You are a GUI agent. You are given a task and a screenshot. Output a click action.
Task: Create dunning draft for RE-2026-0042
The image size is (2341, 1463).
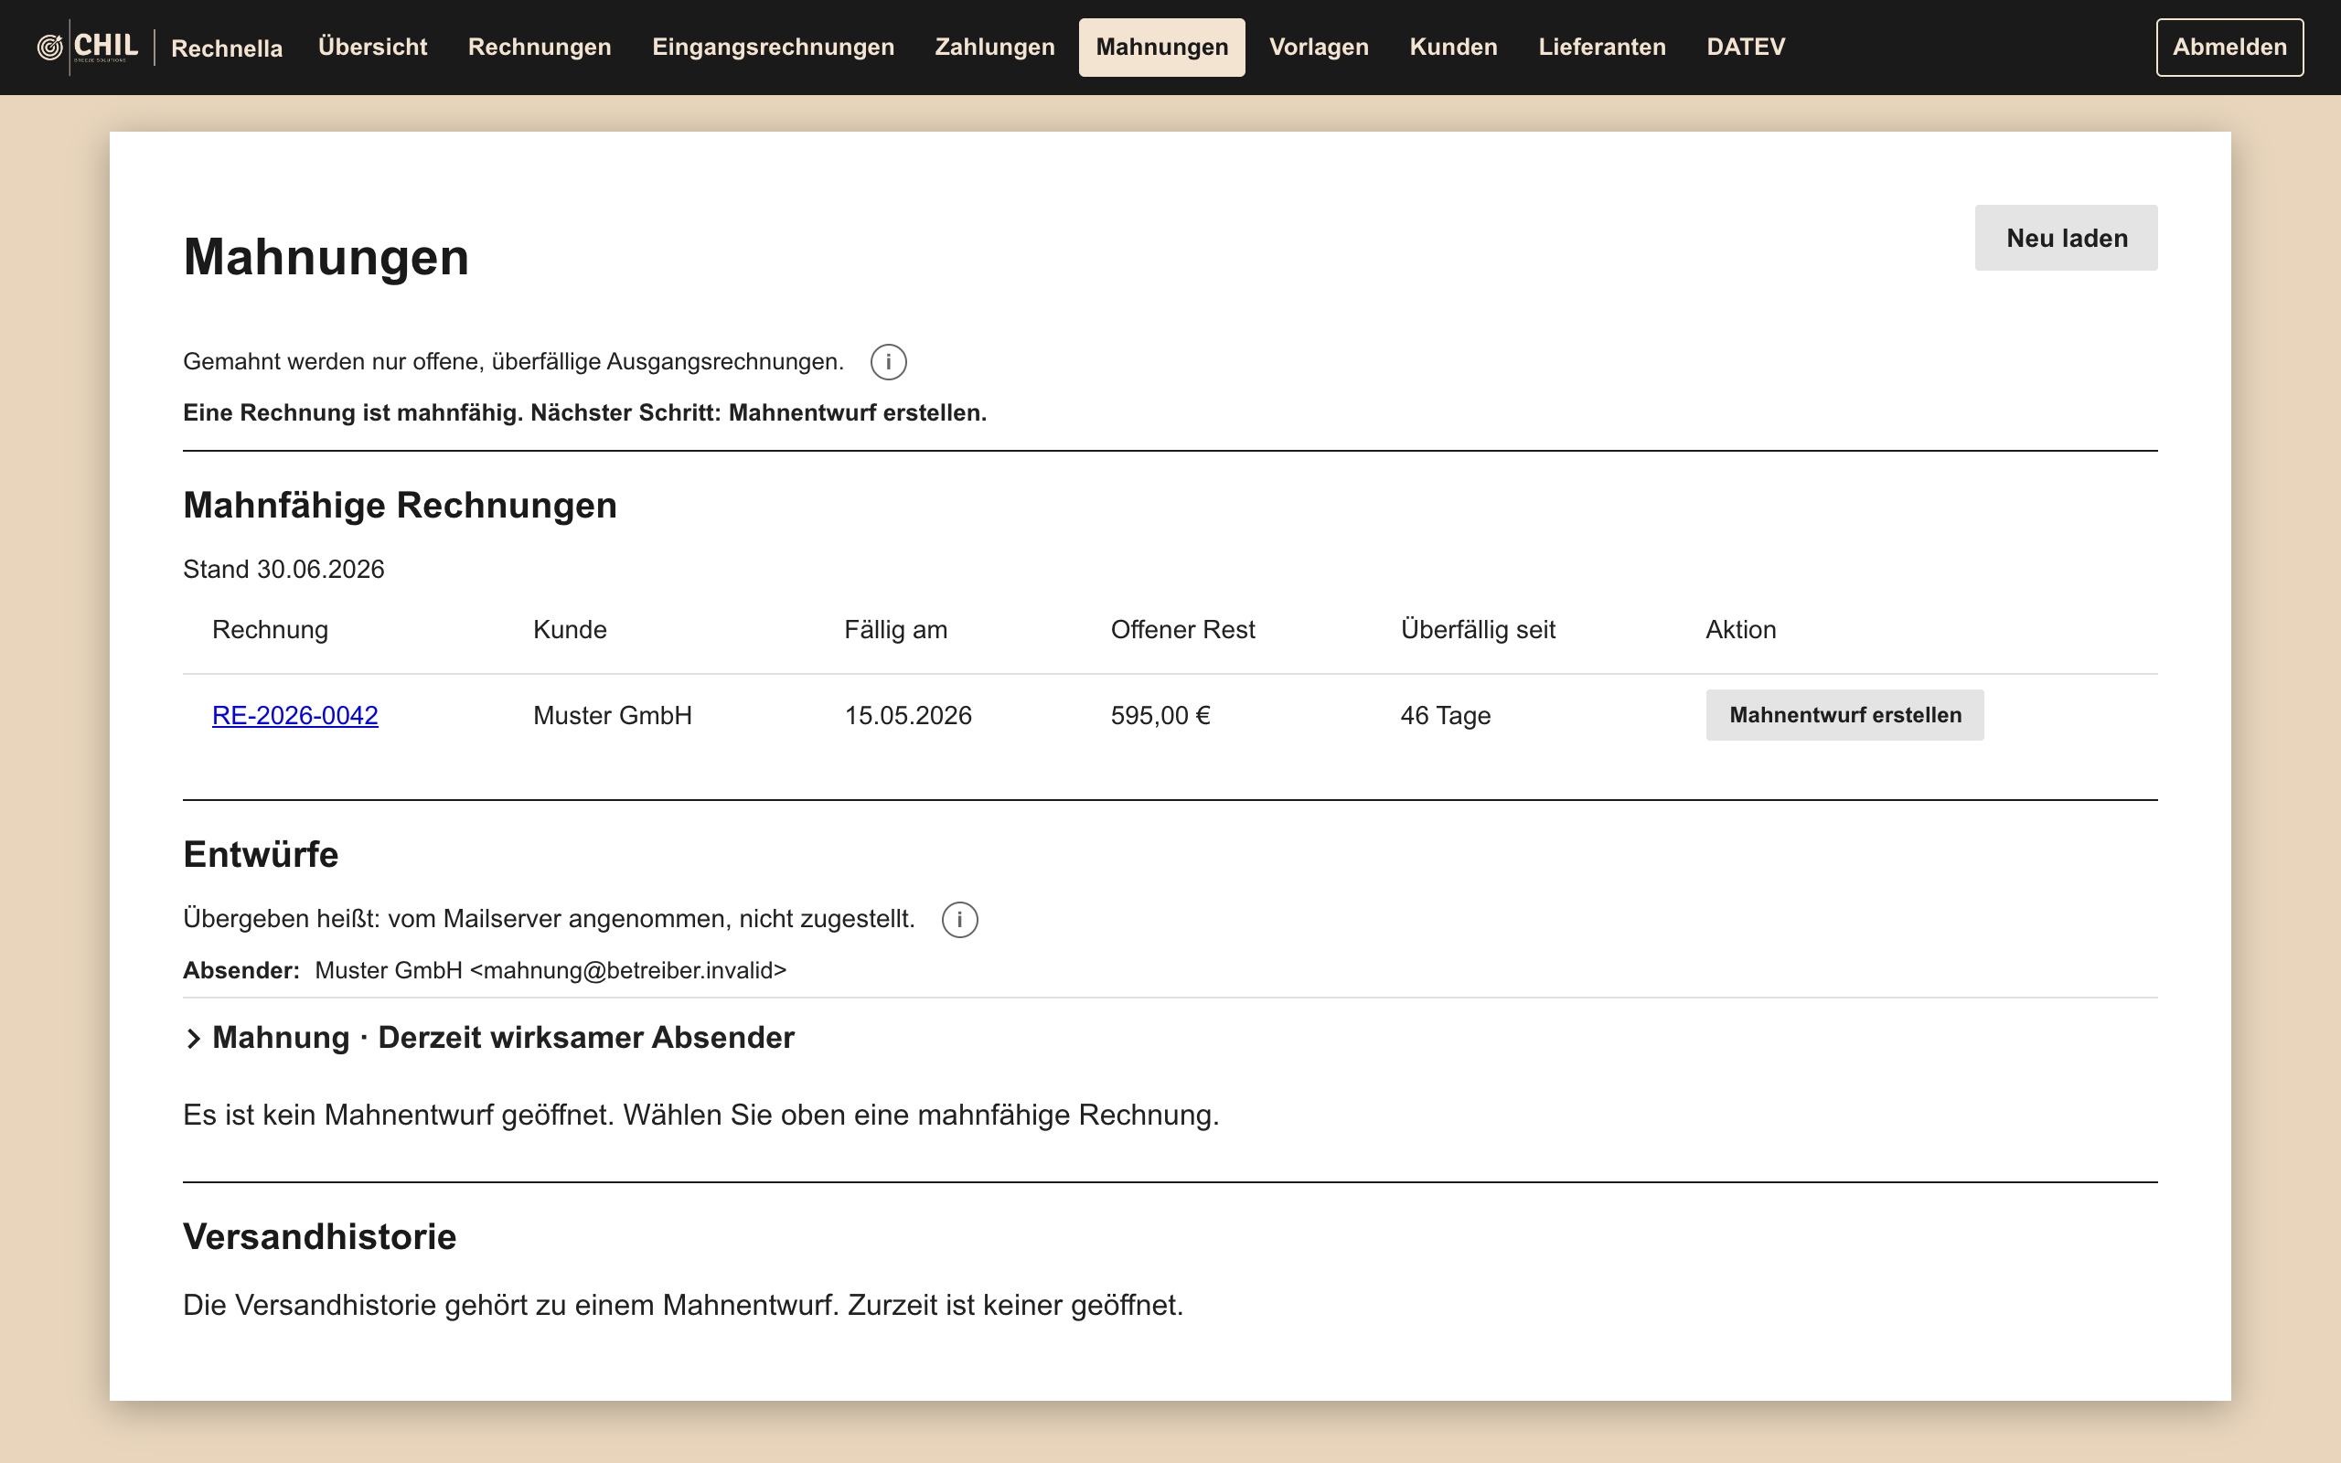click(x=1844, y=715)
